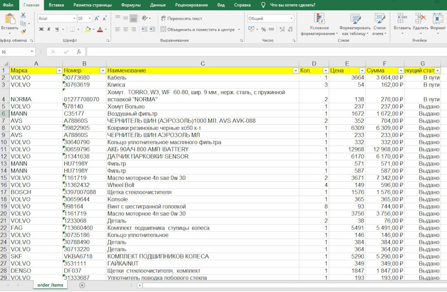Add a new sheet with the plus button
Viewport: 447px width, 292px height.
82,285
